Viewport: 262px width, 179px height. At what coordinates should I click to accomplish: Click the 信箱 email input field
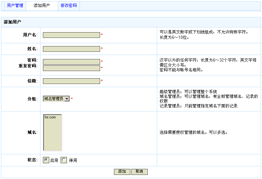[71, 81]
